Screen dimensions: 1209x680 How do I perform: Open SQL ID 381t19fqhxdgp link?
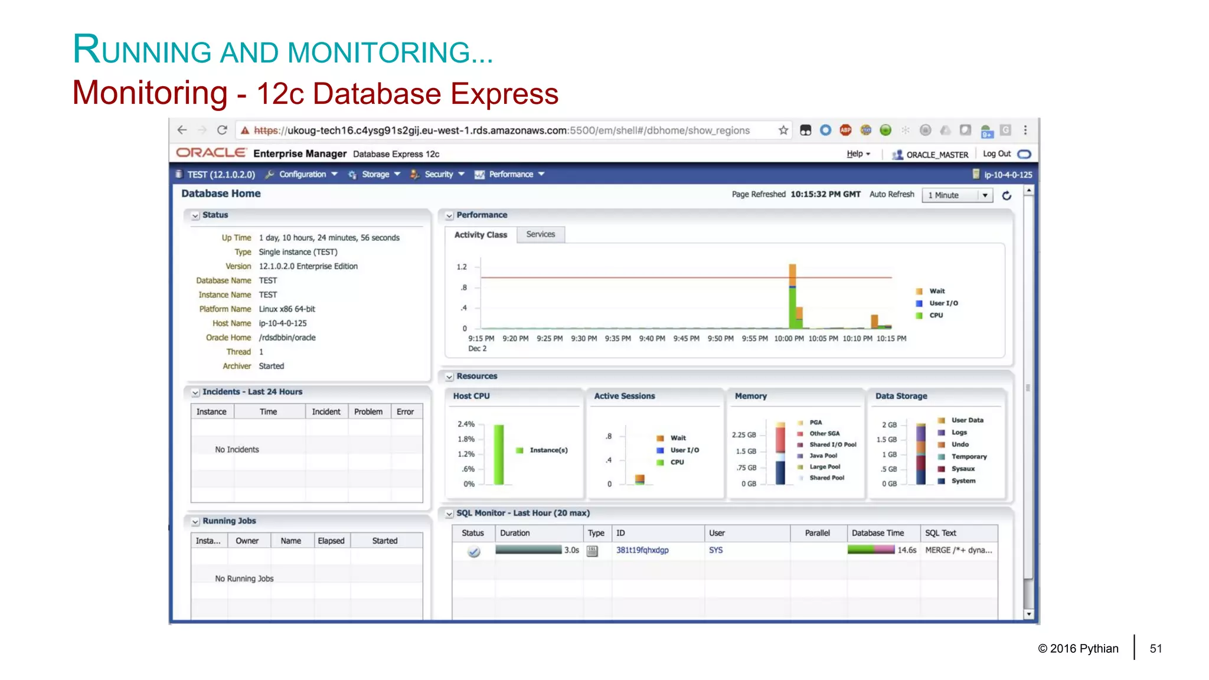pos(642,550)
